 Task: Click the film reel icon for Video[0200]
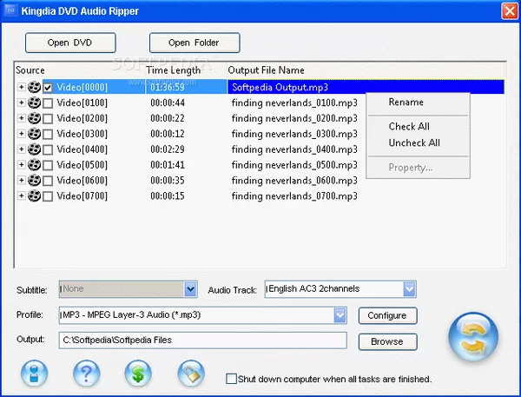click(x=34, y=118)
